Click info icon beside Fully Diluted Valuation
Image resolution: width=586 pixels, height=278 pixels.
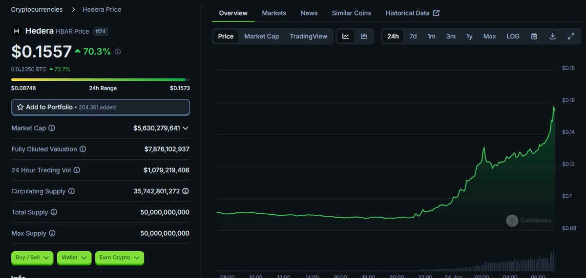(83, 149)
